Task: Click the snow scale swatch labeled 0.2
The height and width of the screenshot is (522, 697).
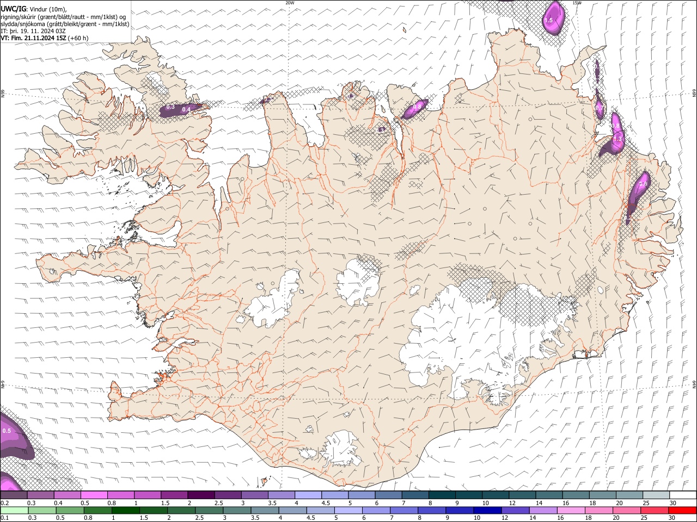Action: 14,495
